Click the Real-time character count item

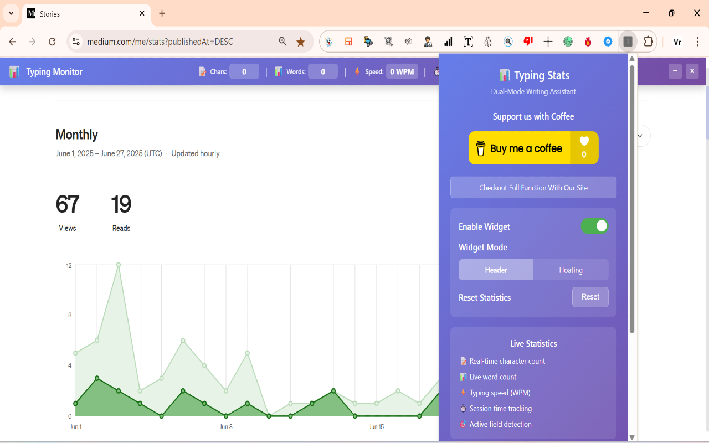pos(502,361)
